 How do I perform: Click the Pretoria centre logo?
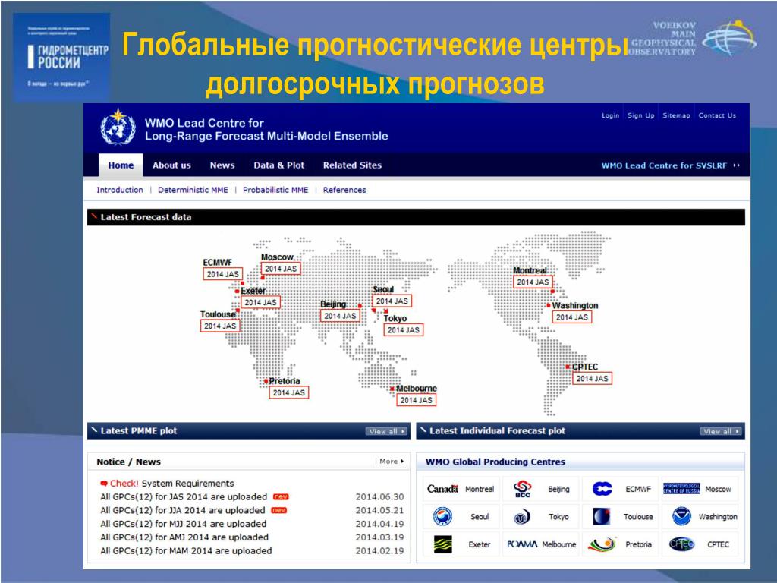[602, 544]
